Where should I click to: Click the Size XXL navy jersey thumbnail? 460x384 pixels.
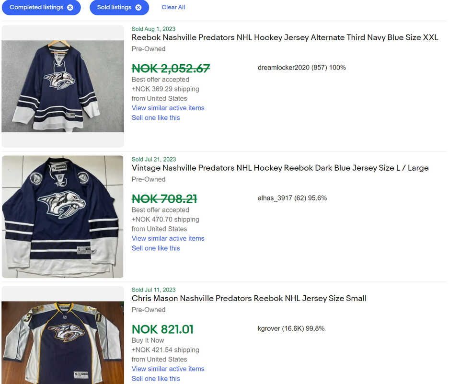click(63, 86)
